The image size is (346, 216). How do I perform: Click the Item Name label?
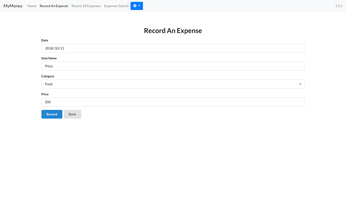coord(49,58)
